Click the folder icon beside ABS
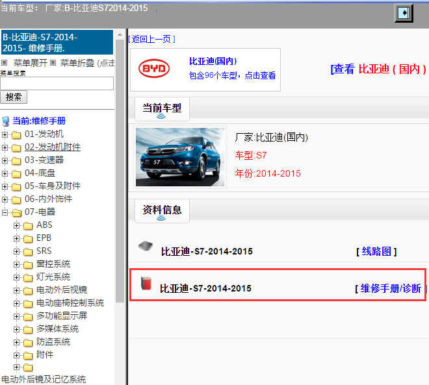 (x=28, y=225)
